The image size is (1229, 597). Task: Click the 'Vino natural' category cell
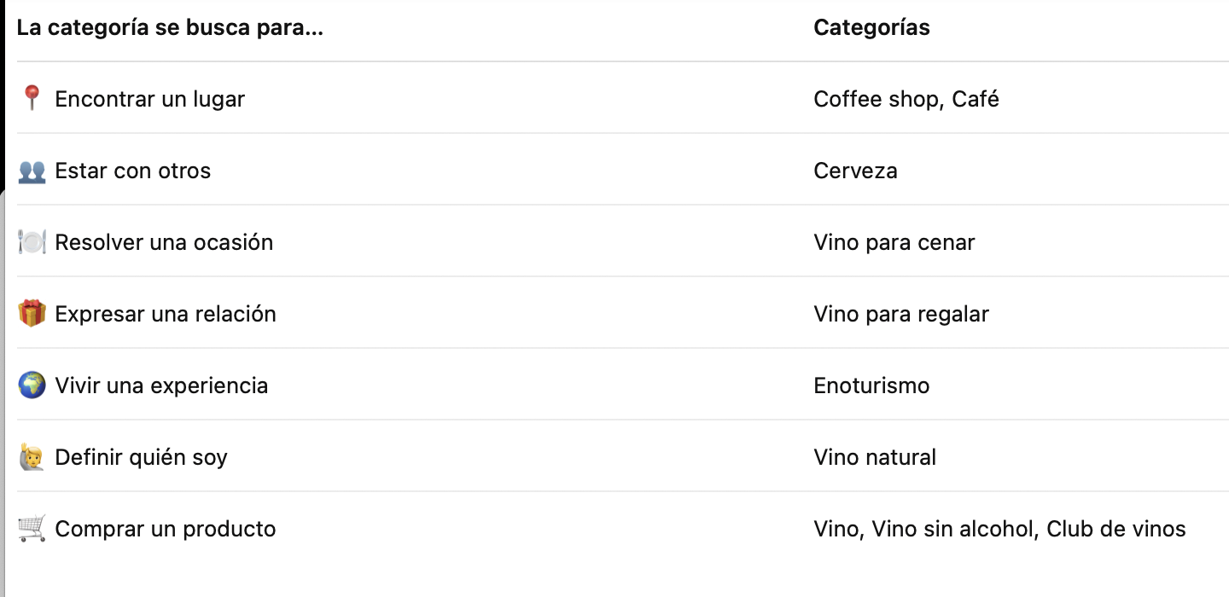click(x=875, y=457)
